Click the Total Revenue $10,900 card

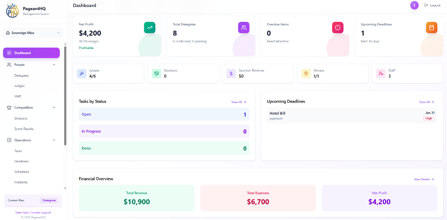click(137, 198)
